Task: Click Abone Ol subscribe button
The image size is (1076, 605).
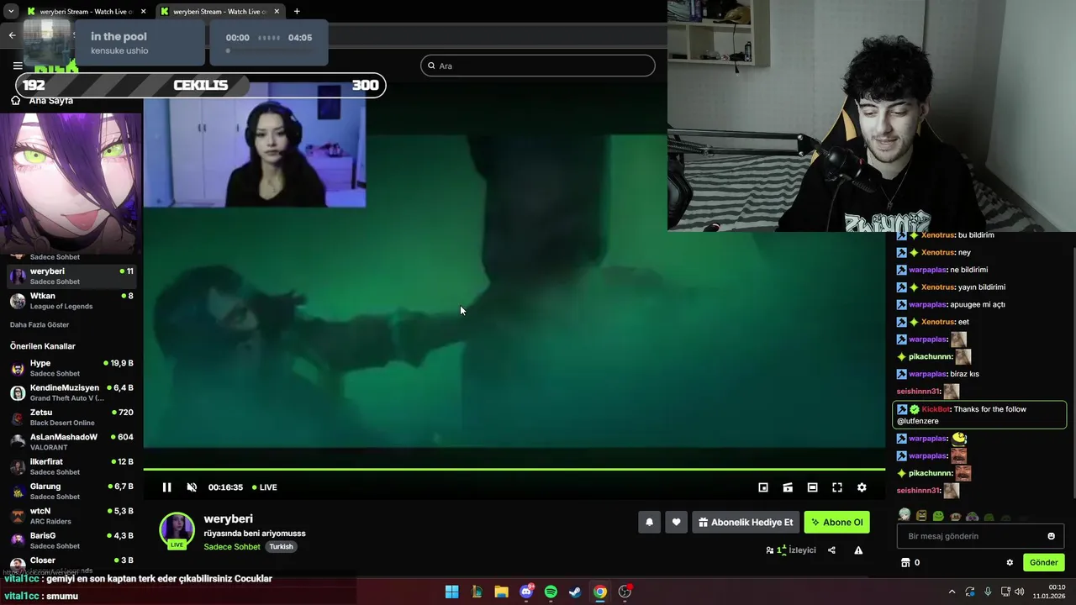Action: pos(837,522)
